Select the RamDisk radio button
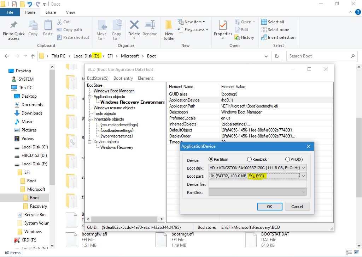Screen dimensions: 362x257 pyautogui.click(x=250, y=159)
